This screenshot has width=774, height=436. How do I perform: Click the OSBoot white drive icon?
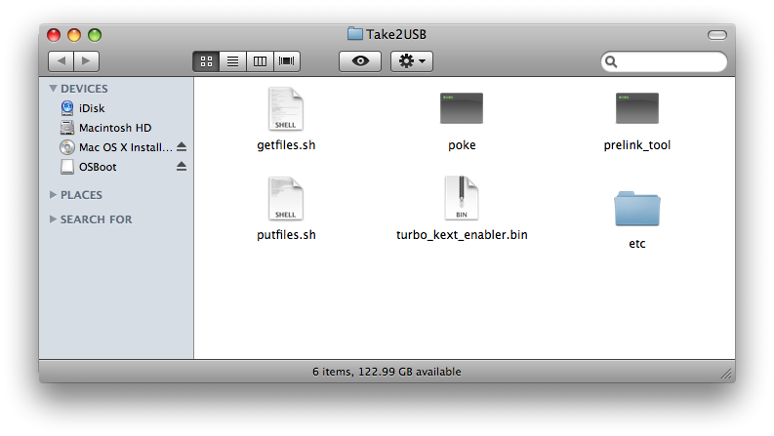tap(67, 167)
